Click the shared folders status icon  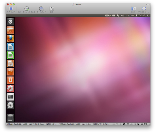146,124
